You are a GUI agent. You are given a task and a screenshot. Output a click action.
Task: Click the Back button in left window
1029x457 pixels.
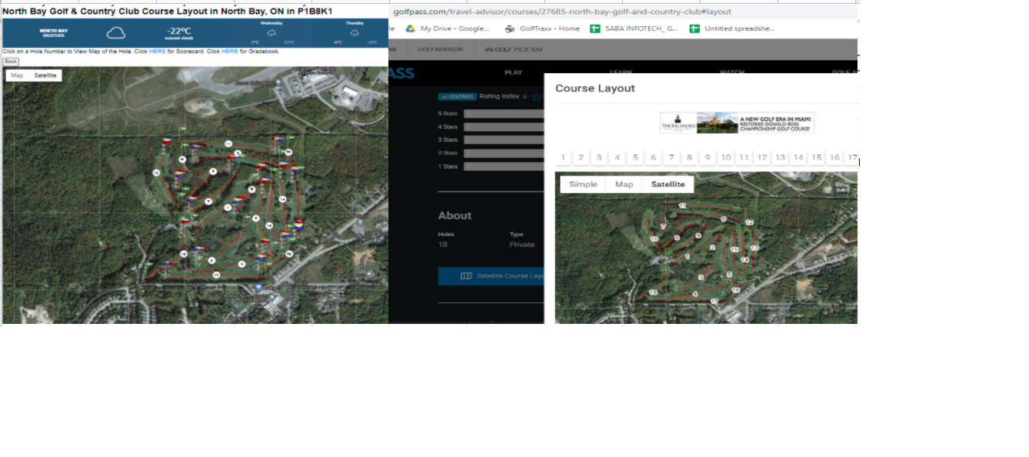tap(11, 61)
